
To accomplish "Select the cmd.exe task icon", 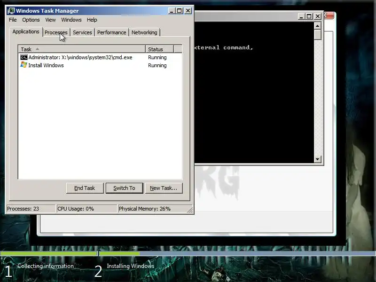I will coord(24,57).
